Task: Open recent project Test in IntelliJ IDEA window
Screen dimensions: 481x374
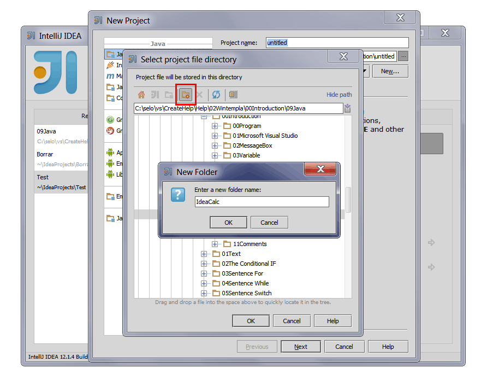Action: [61, 182]
